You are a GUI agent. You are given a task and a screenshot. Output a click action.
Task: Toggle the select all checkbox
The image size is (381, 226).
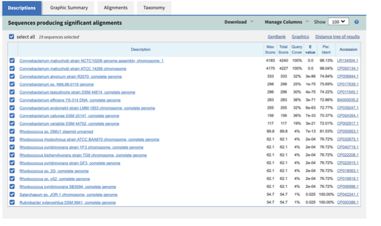[11, 37]
